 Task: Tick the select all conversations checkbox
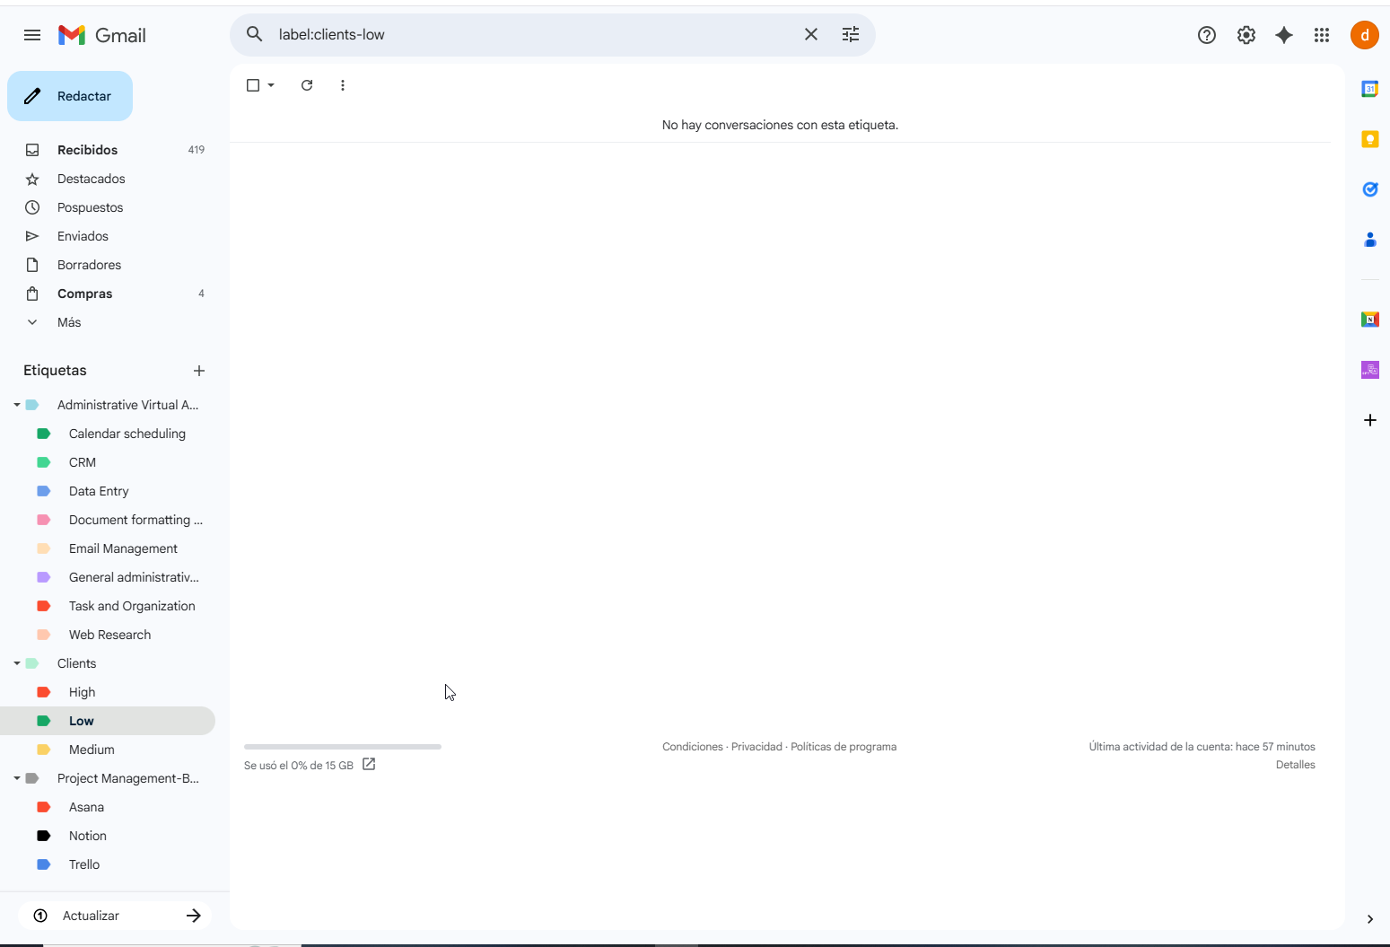pos(253,85)
